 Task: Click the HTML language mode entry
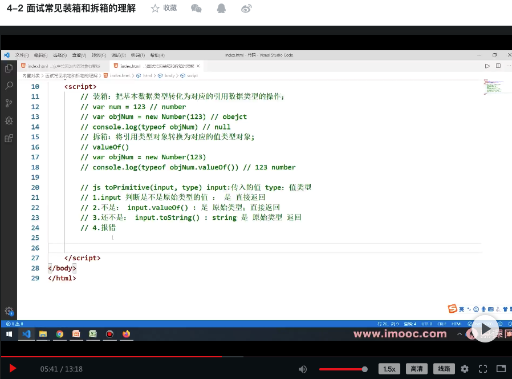click(x=457, y=324)
